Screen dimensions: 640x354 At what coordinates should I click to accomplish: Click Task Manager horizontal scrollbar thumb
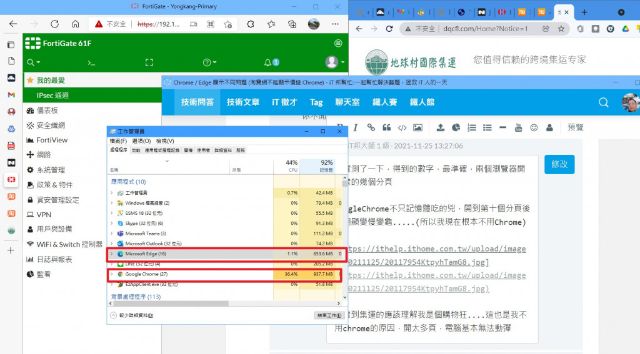(171, 303)
